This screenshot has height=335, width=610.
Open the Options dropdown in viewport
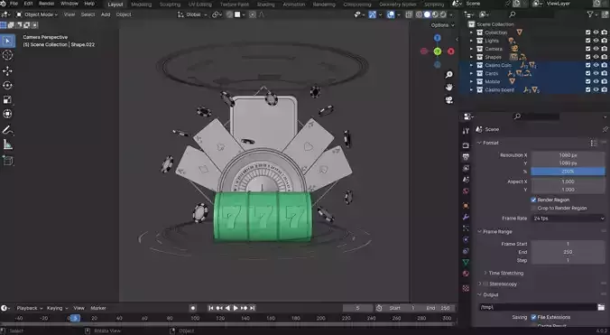[x=442, y=25]
